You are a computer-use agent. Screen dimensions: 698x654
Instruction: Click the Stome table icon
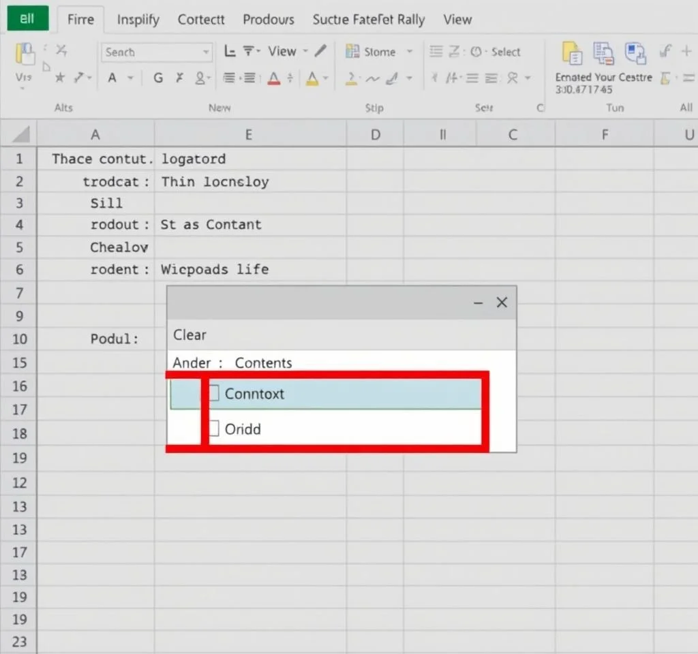(x=352, y=52)
